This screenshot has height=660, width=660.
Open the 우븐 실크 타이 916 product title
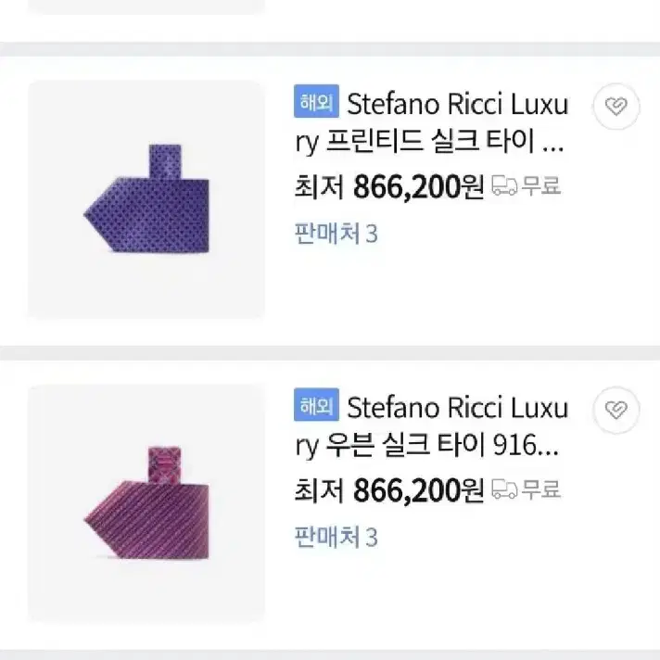tap(431, 426)
